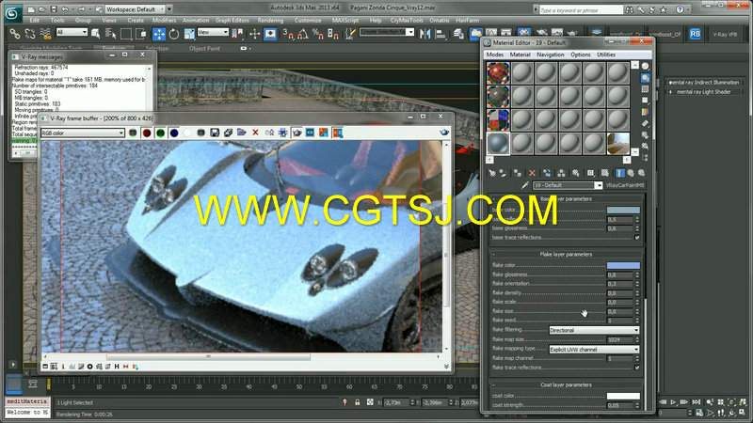Open RGB color channel dropdown in frame buffer
The width and height of the screenshot is (753, 423).
pyautogui.click(x=83, y=133)
